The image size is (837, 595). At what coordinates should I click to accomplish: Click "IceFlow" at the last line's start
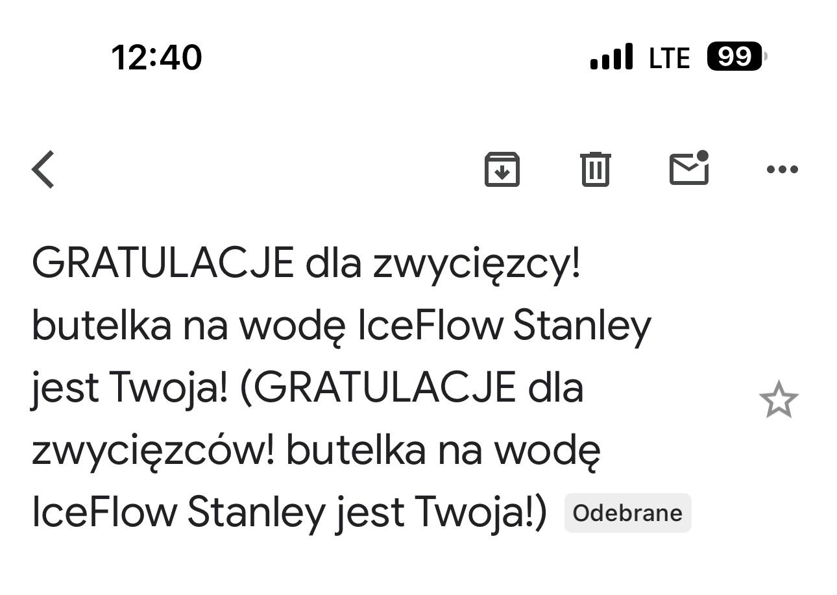pyautogui.click(x=104, y=513)
